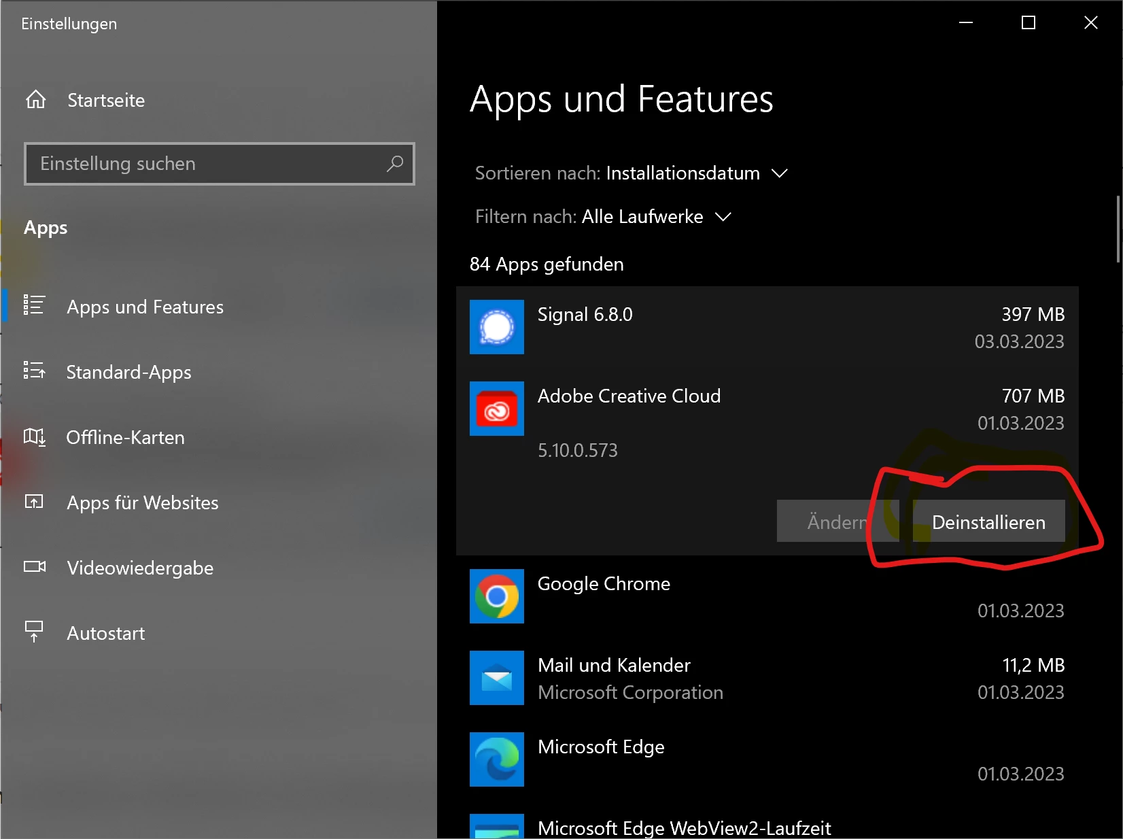Select the Microsoft Edge entry
1123x839 pixels.
[x=767, y=759]
